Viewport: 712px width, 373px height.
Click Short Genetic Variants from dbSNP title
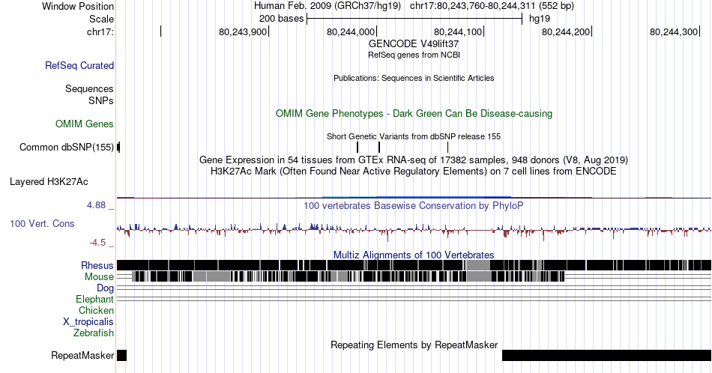pyautogui.click(x=414, y=136)
